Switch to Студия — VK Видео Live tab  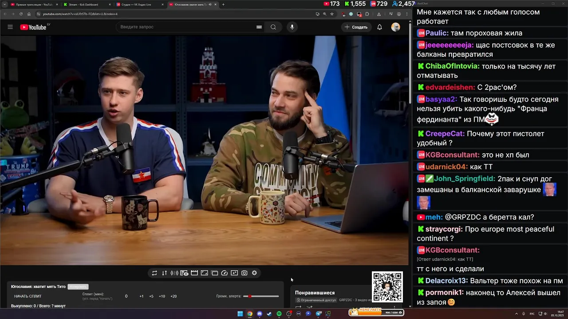pos(140,4)
